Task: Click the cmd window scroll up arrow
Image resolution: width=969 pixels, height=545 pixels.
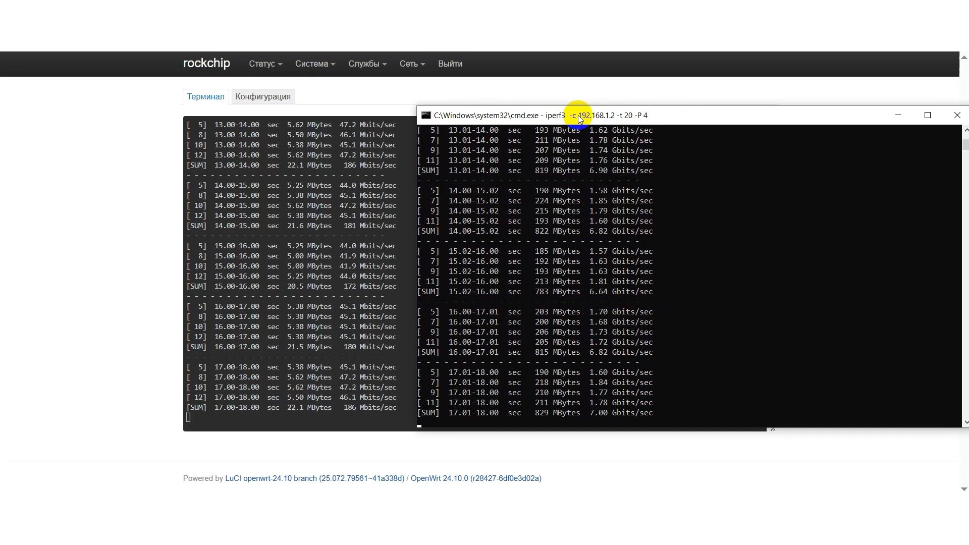Action: (966, 130)
